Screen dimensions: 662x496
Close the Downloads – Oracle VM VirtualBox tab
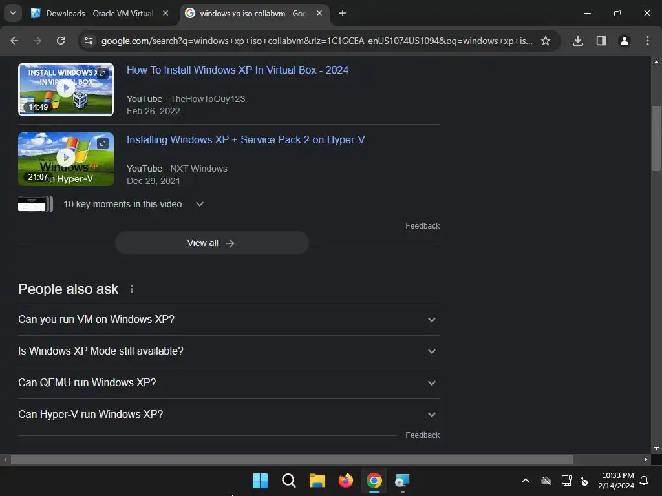(x=165, y=13)
